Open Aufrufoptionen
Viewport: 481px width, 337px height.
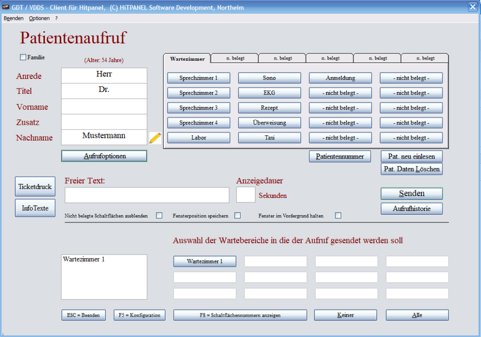104,156
